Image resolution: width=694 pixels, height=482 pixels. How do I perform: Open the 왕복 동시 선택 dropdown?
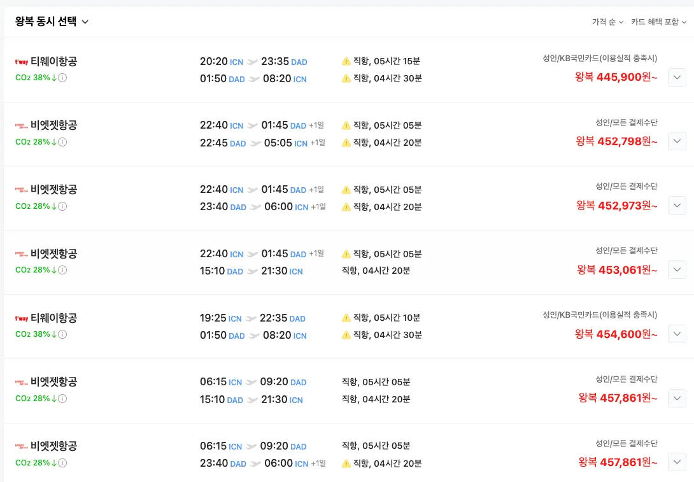52,22
